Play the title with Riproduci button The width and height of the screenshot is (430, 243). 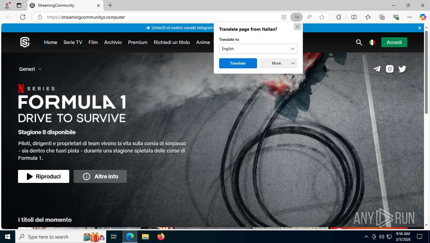44,177
